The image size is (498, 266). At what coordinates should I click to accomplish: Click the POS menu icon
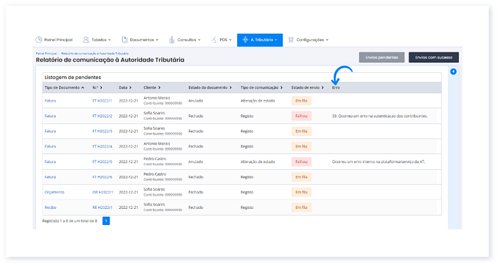(214, 40)
